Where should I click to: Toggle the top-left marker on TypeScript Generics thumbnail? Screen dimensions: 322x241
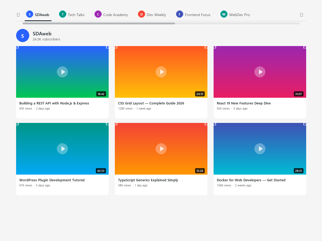[x=116, y=124]
